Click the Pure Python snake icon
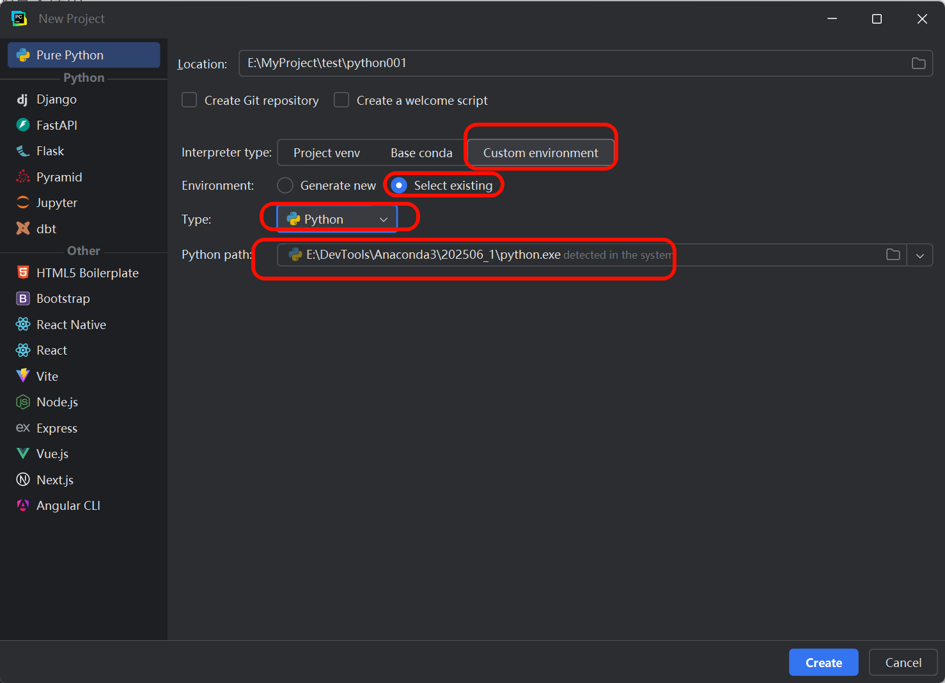This screenshot has height=683, width=945. pyautogui.click(x=23, y=55)
